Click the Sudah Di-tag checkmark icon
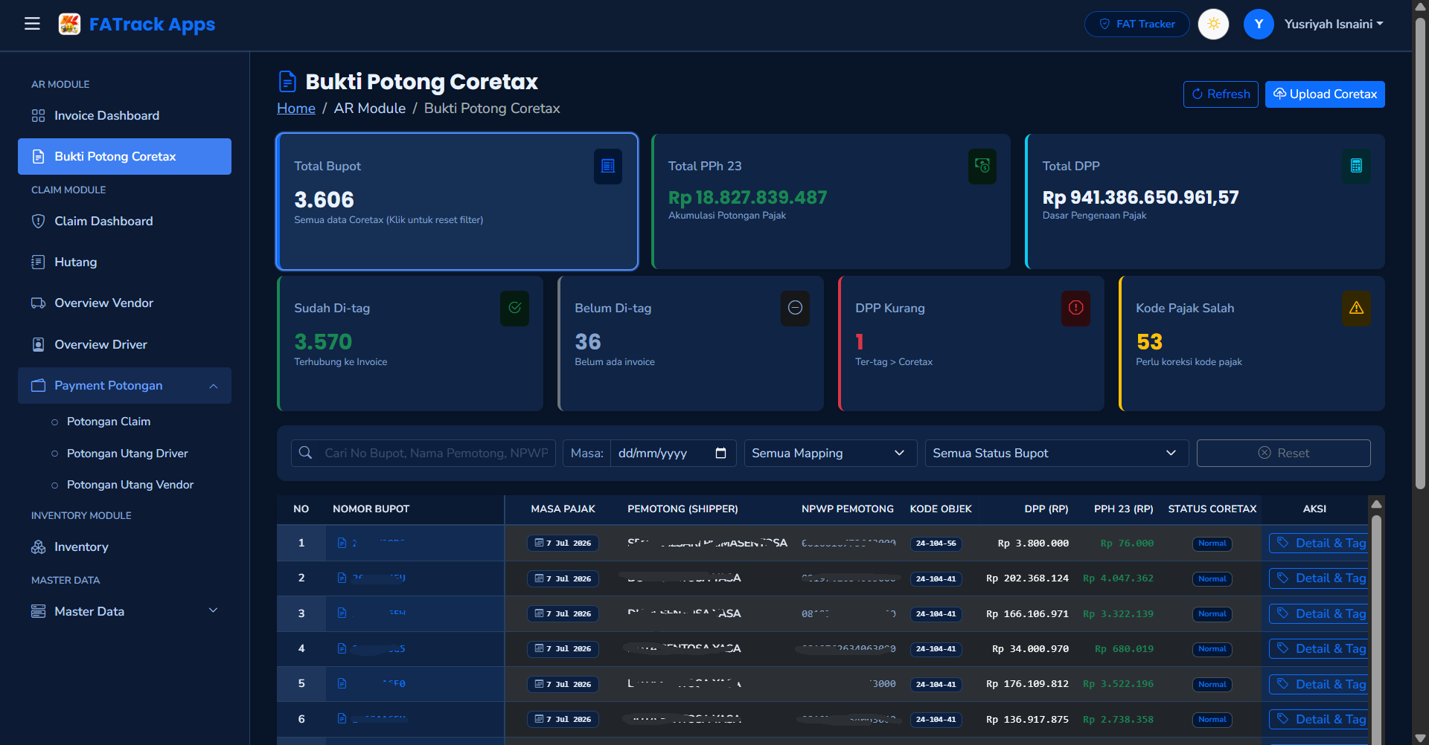 point(515,308)
